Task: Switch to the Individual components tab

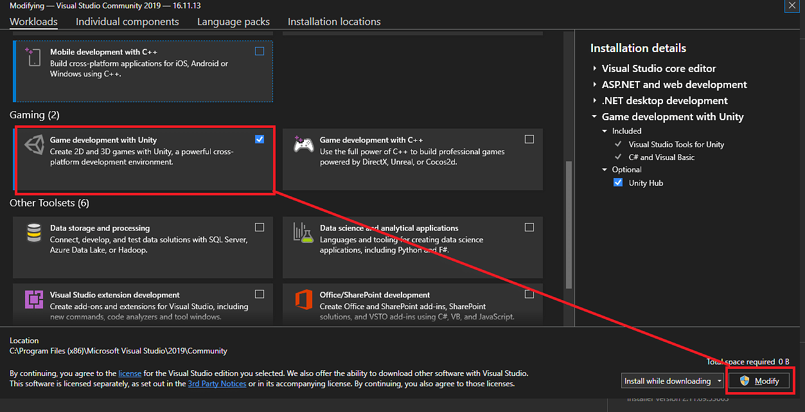Action: pos(127,21)
